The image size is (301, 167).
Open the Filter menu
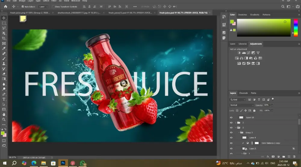pyautogui.click(x=54, y=1)
